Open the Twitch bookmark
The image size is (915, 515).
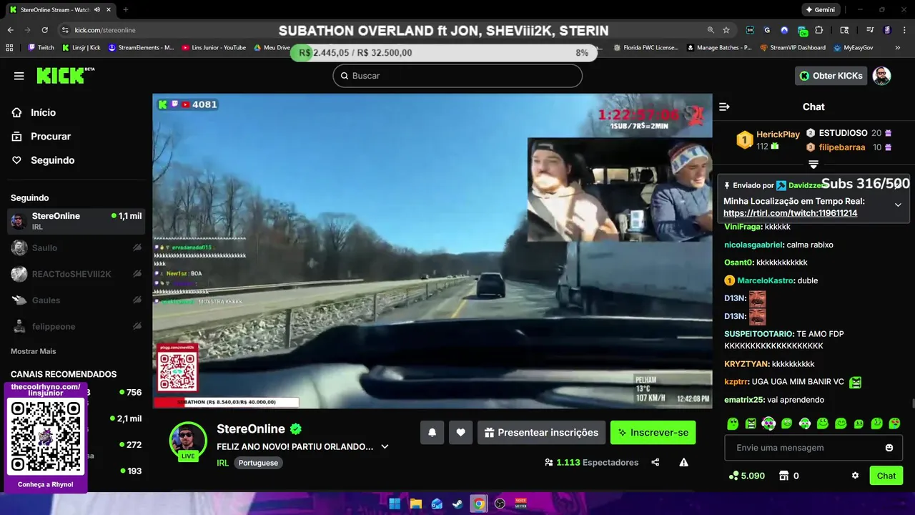click(41, 48)
